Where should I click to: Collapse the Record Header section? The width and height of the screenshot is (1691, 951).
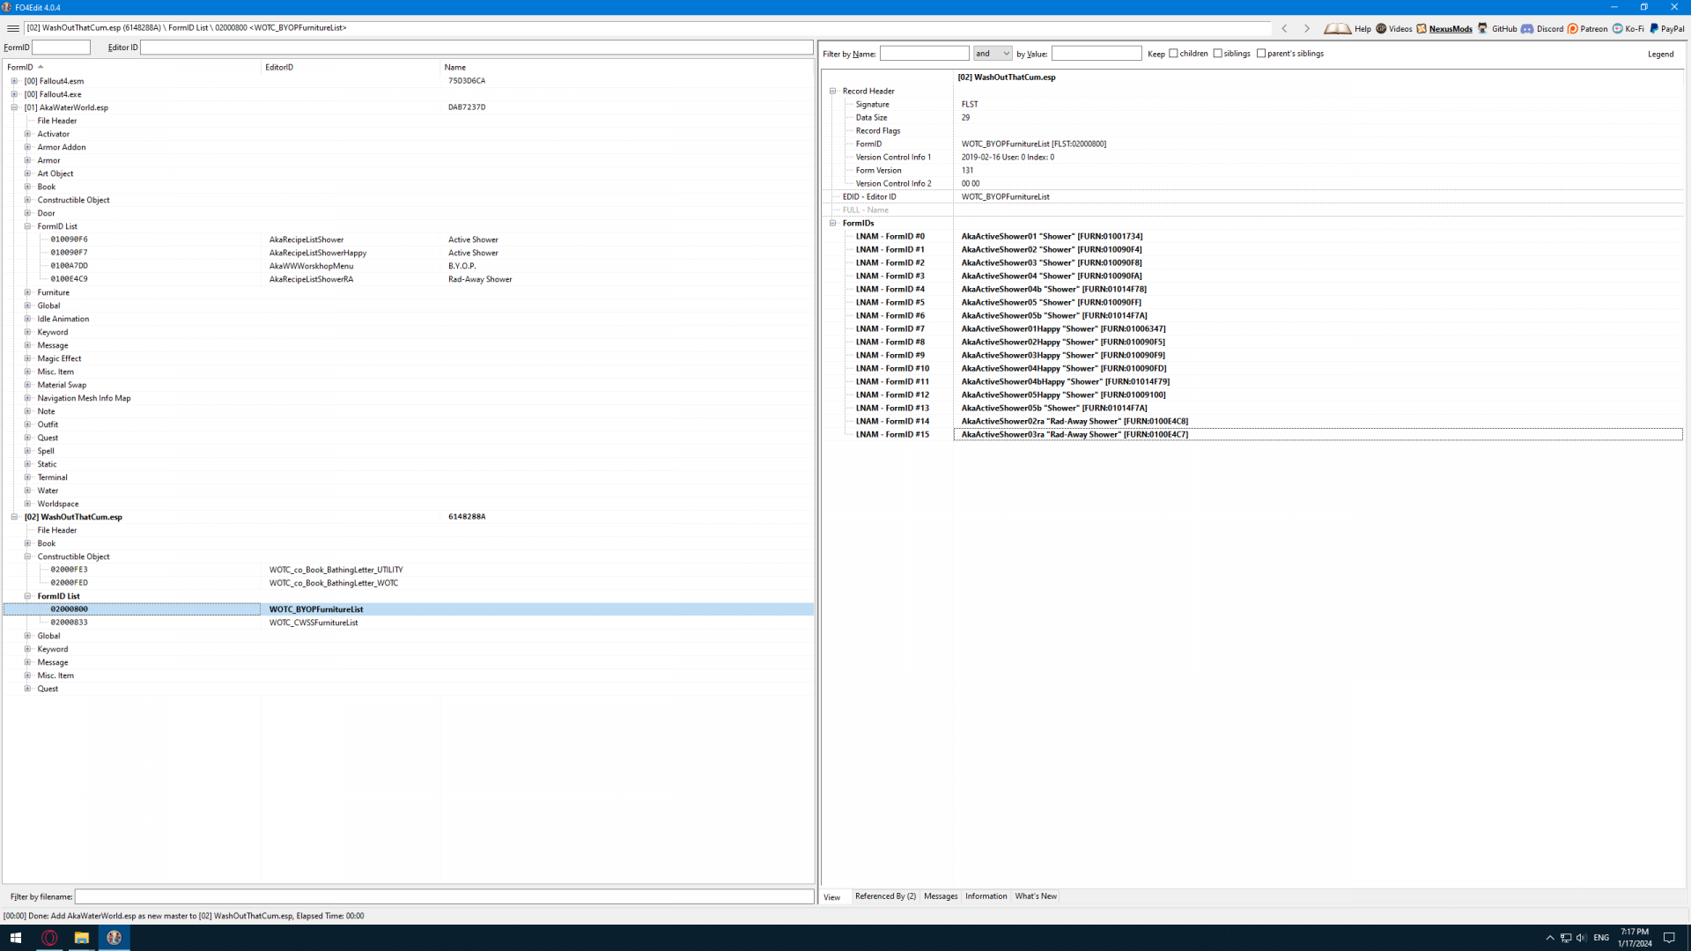click(x=833, y=91)
